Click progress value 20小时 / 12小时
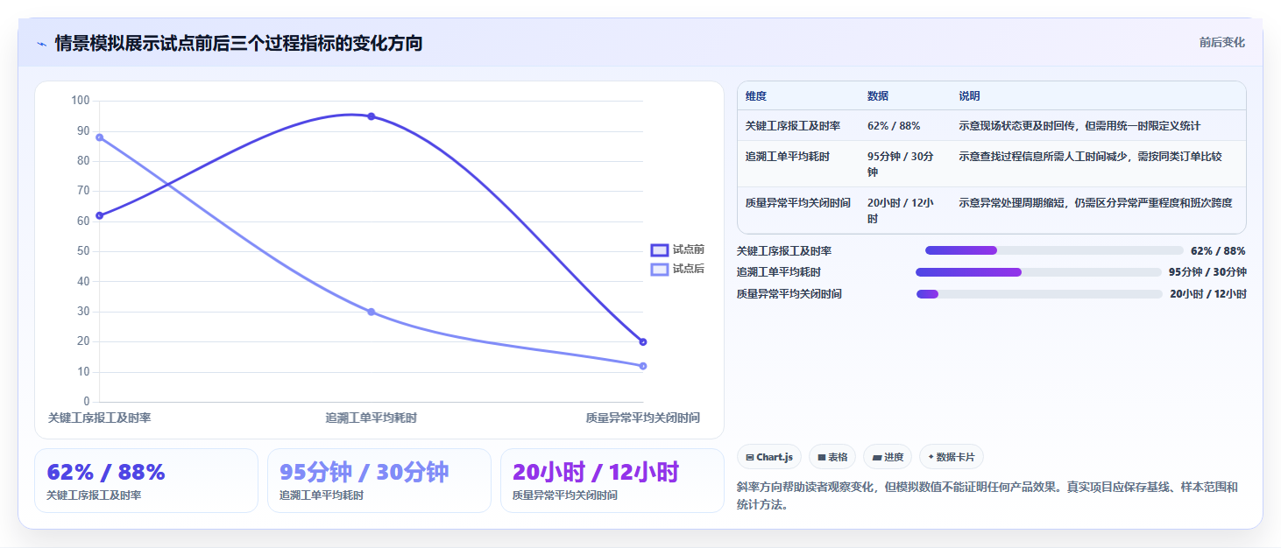 tap(1208, 294)
